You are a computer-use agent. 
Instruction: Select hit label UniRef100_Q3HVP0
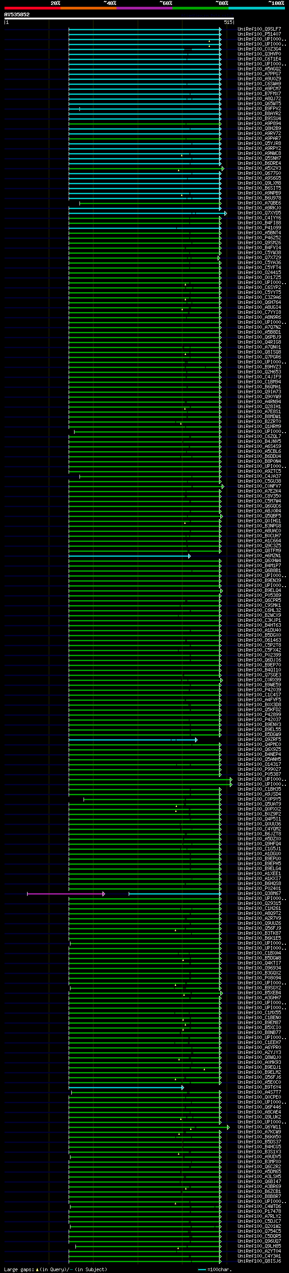(x=259, y=54)
